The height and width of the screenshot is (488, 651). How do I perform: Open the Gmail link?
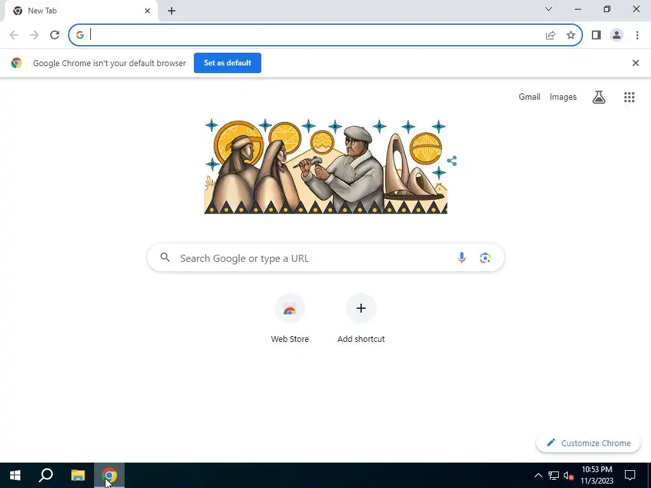[530, 97]
